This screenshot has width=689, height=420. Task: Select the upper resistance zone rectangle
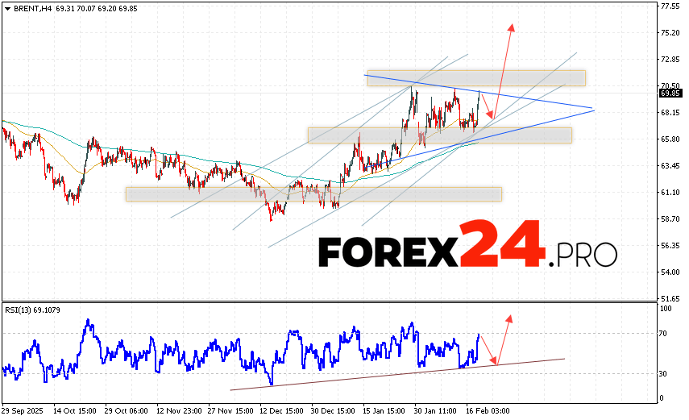pos(475,77)
